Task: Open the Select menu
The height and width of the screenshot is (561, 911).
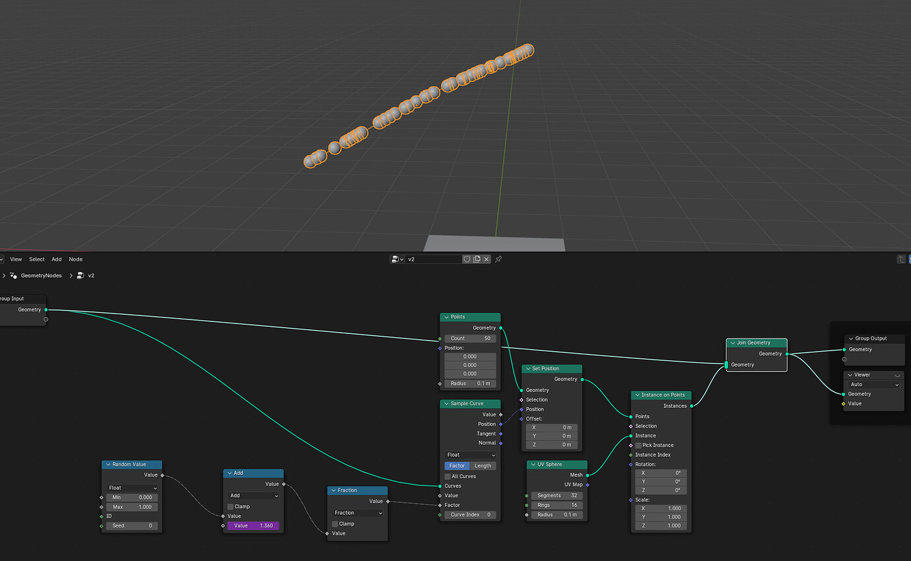Action: pyautogui.click(x=37, y=259)
